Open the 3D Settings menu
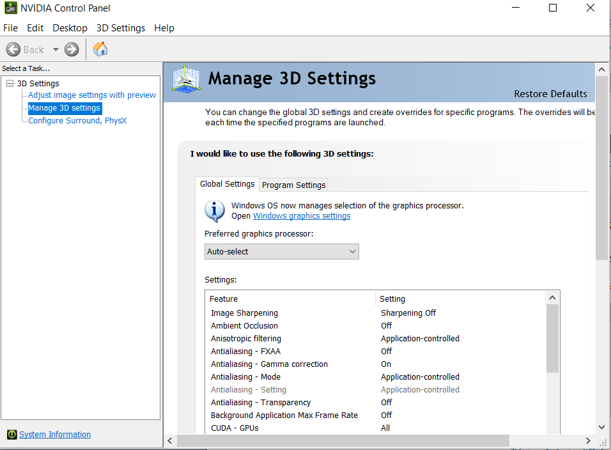Screen dimensions: 611x450 coord(121,28)
